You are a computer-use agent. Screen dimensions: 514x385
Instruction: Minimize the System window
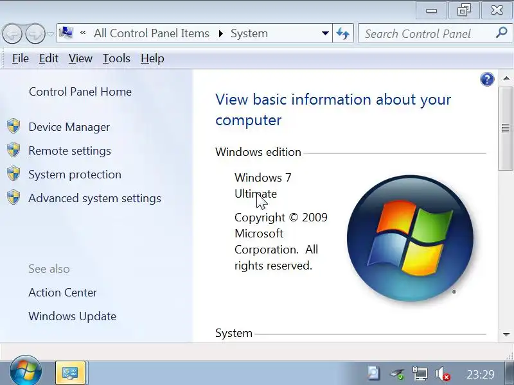click(x=431, y=11)
